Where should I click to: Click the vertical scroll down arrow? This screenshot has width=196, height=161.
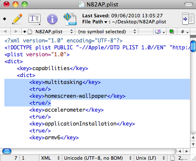click(193, 144)
